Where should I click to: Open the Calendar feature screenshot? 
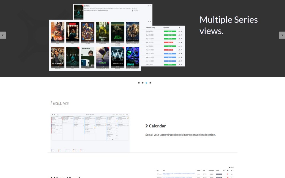90,133
